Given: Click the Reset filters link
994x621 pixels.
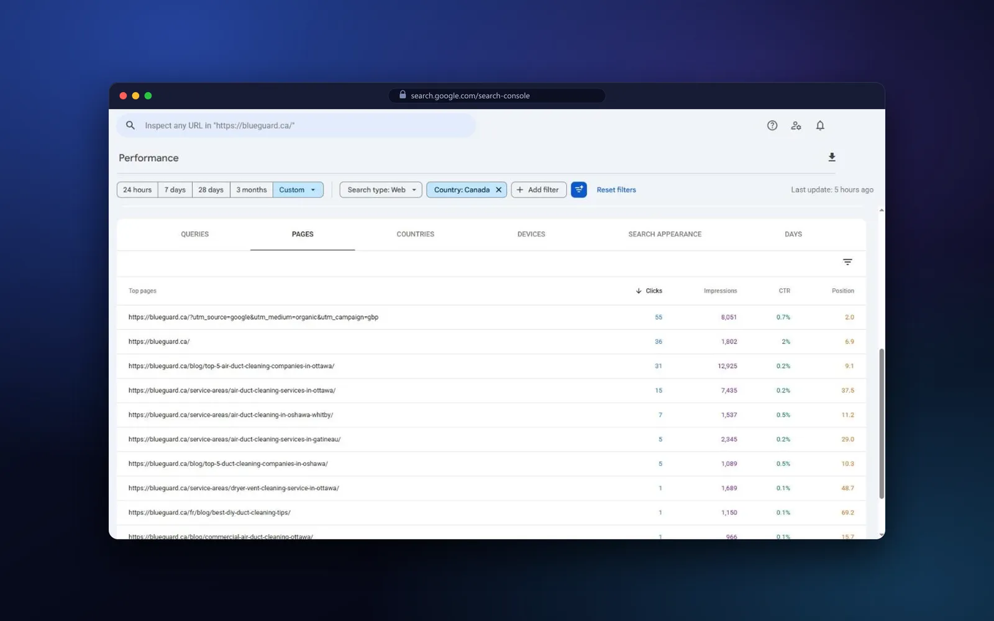Looking at the screenshot, I should click(x=616, y=190).
